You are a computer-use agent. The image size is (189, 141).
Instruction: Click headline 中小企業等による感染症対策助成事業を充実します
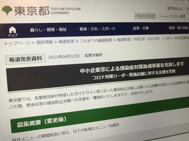[132, 67]
